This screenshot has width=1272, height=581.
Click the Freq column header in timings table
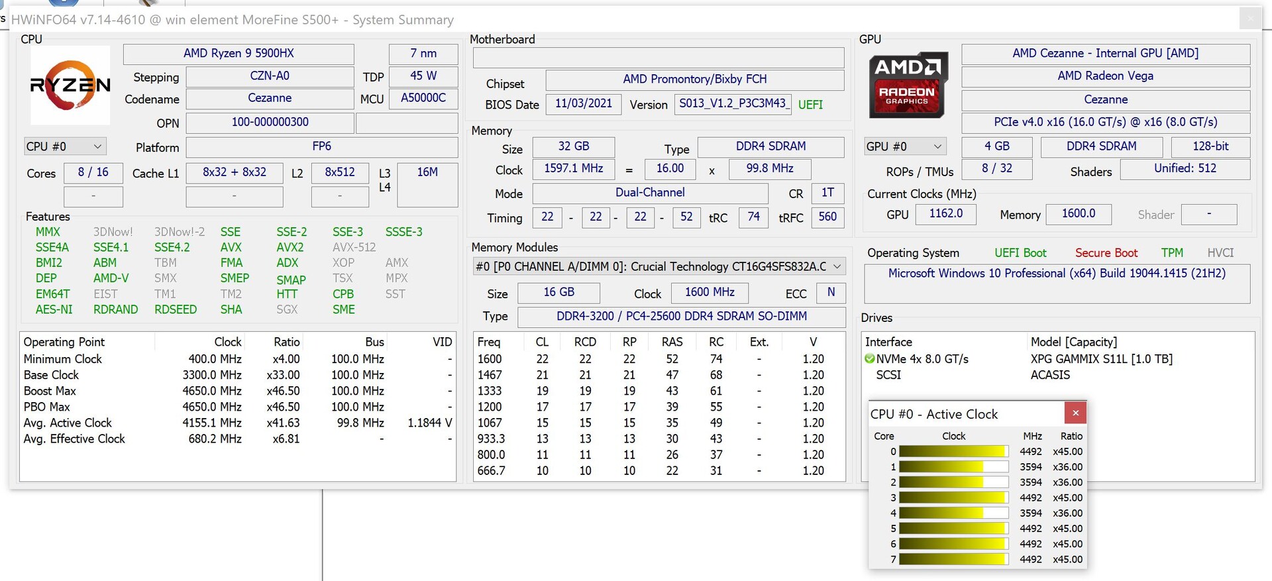pos(489,342)
